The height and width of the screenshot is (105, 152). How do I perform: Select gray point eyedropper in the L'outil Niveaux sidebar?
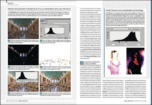pos(108,35)
